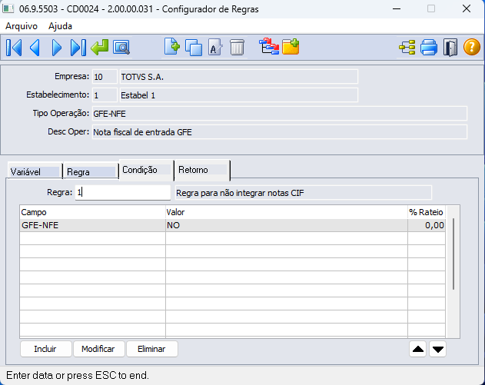Viewport: 485px width, 385px height.
Task: Close the Configurador de Regras window
Action: 466,8
